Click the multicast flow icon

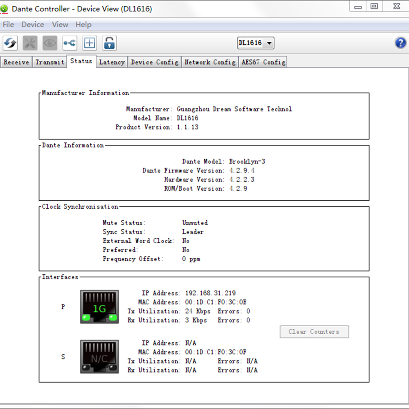point(70,43)
